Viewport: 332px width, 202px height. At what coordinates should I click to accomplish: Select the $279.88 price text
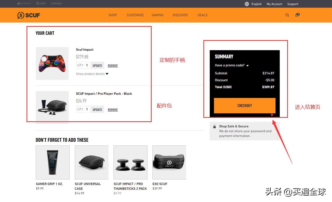(82, 57)
